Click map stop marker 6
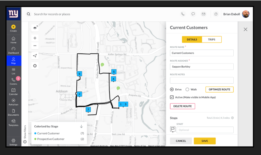 (79, 74)
